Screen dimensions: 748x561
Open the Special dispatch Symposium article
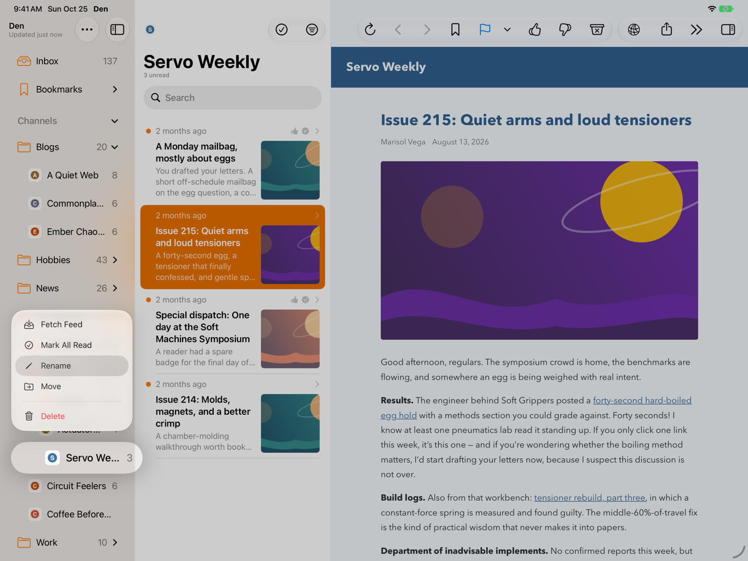tap(233, 332)
